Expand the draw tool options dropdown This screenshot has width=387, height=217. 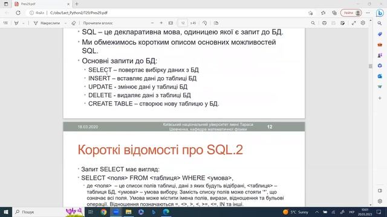point(65,23)
